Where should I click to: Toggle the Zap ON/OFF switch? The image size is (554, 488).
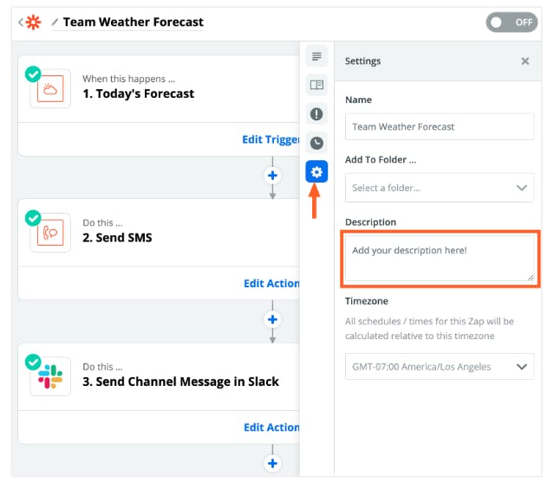pyautogui.click(x=512, y=22)
